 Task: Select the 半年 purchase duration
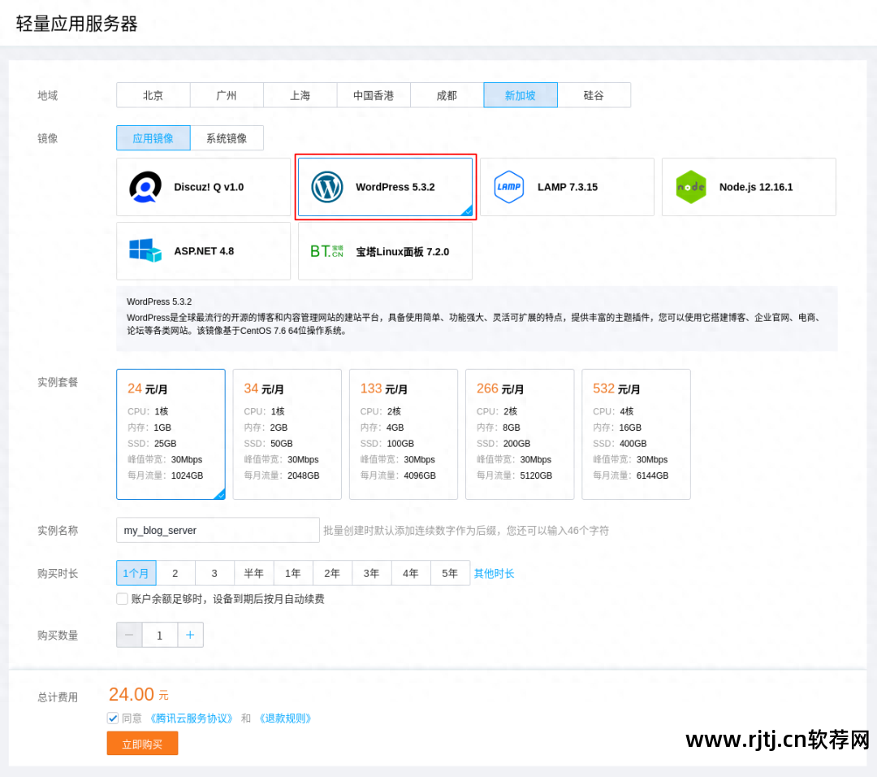point(253,573)
